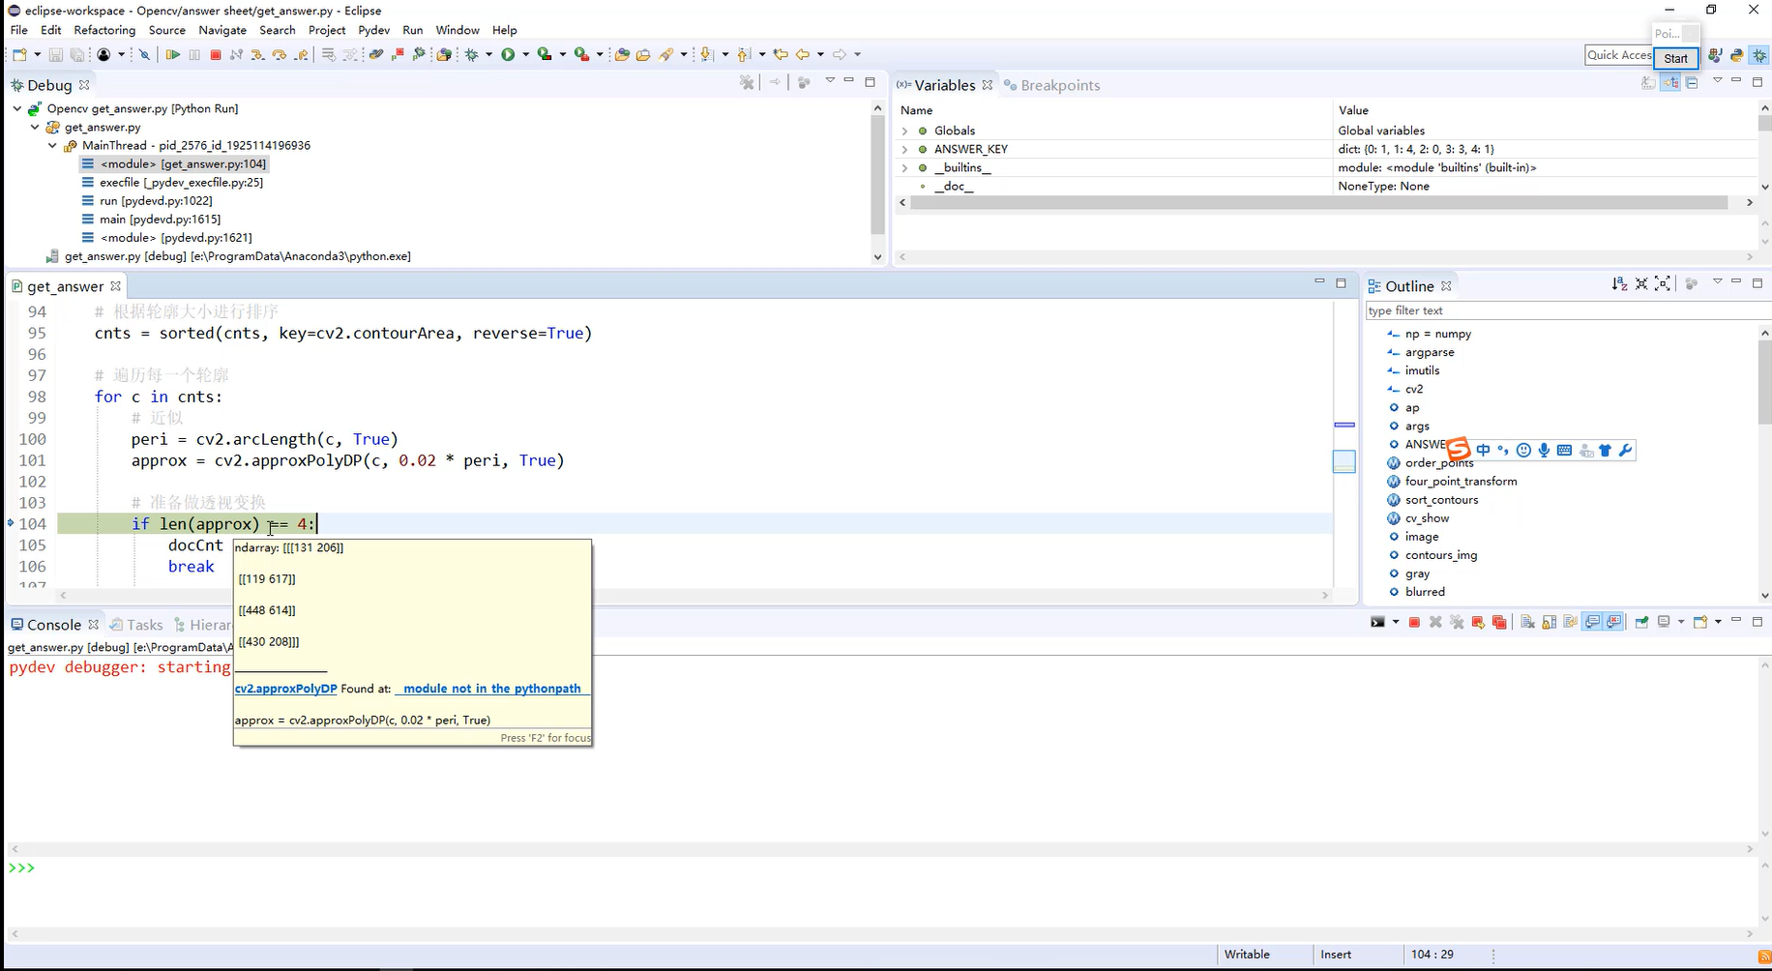The height and width of the screenshot is (971, 1772).
Task: Click the New file icon
Action: tap(19, 55)
